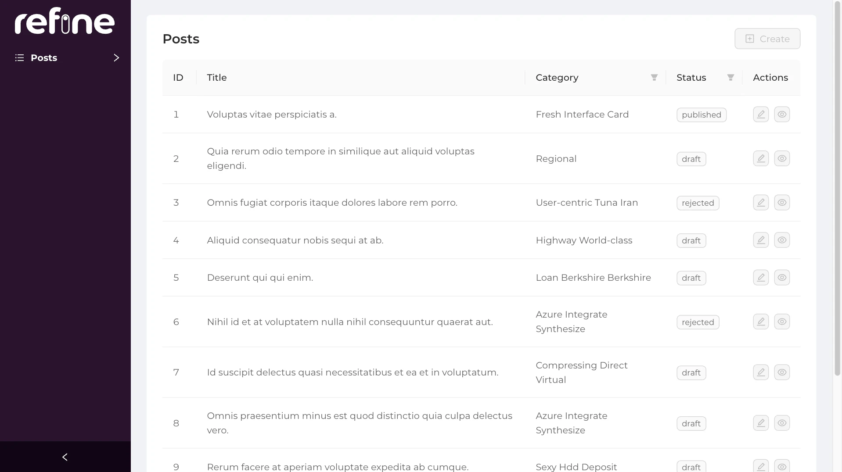This screenshot has width=842, height=472.
Task: Select the Posts sidebar menu item
Action: (x=44, y=58)
